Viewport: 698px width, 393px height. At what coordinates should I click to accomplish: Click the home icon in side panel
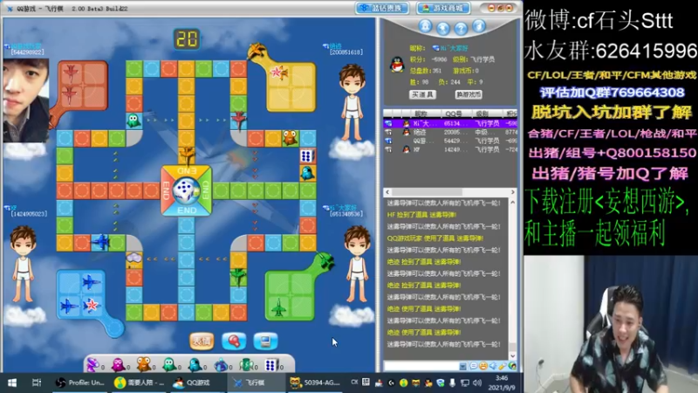[425, 26]
